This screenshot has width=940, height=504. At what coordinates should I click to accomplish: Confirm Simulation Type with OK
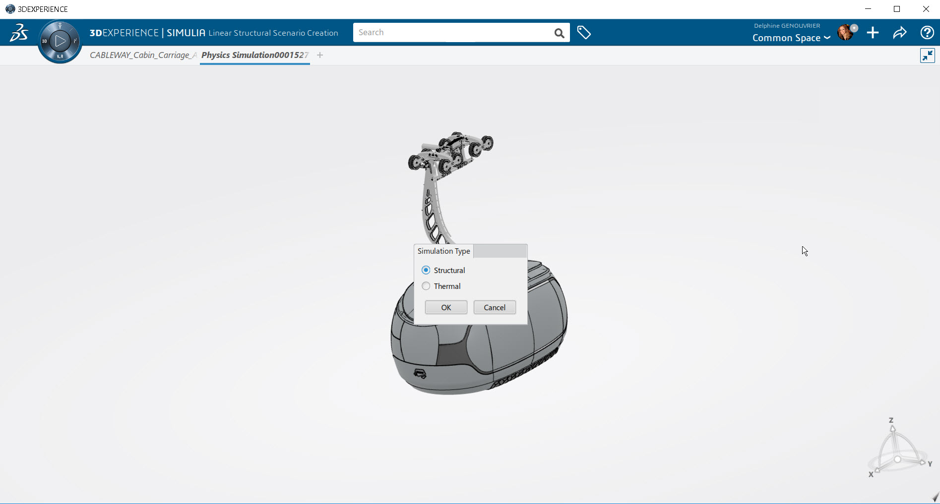tap(446, 307)
